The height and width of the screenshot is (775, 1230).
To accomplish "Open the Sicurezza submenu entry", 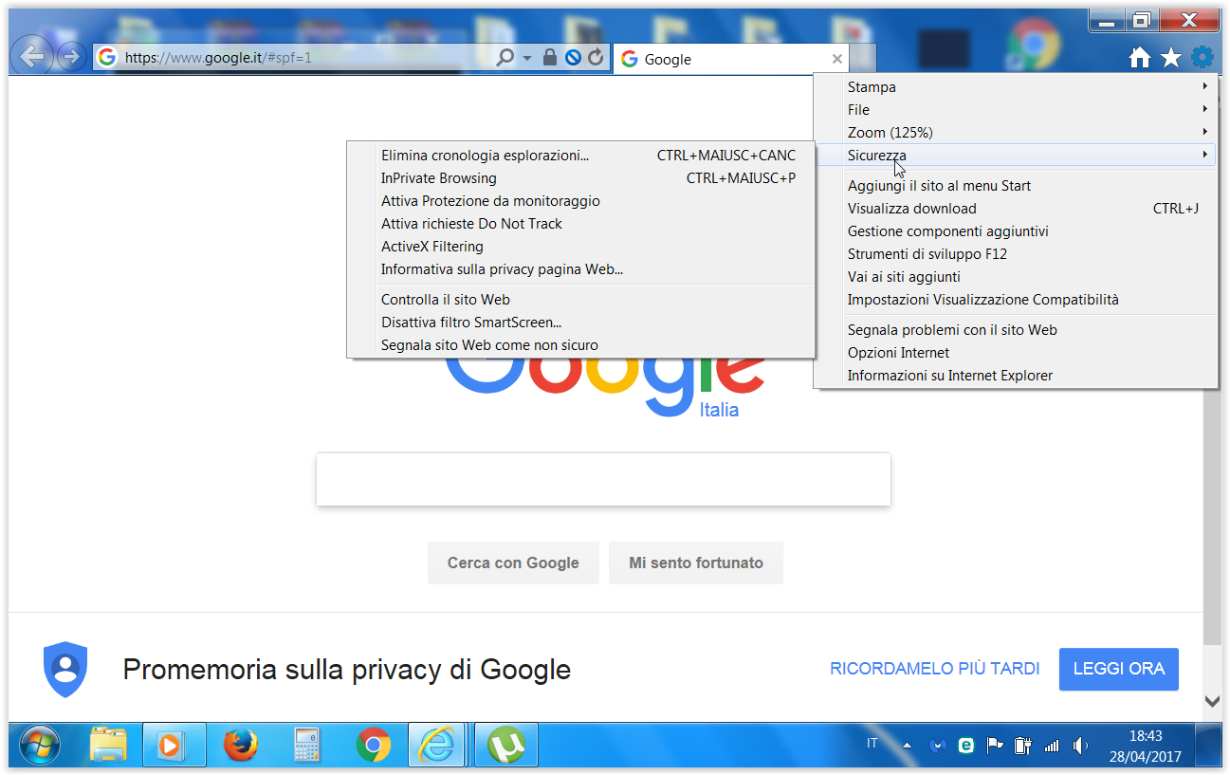I will point(1016,155).
